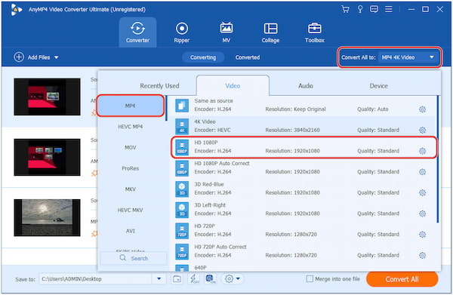Screen dimensions: 453x295
Task: Choose MKV in the format list
Action: pyautogui.click(x=131, y=189)
